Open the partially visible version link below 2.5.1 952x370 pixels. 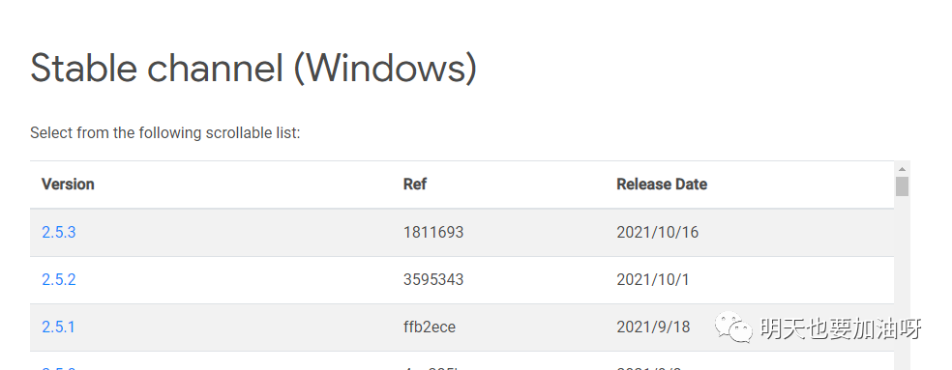59,367
